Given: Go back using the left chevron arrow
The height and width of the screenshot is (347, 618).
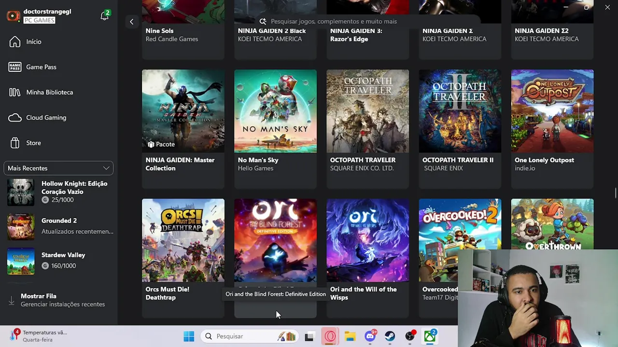Looking at the screenshot, I should pyautogui.click(x=131, y=22).
